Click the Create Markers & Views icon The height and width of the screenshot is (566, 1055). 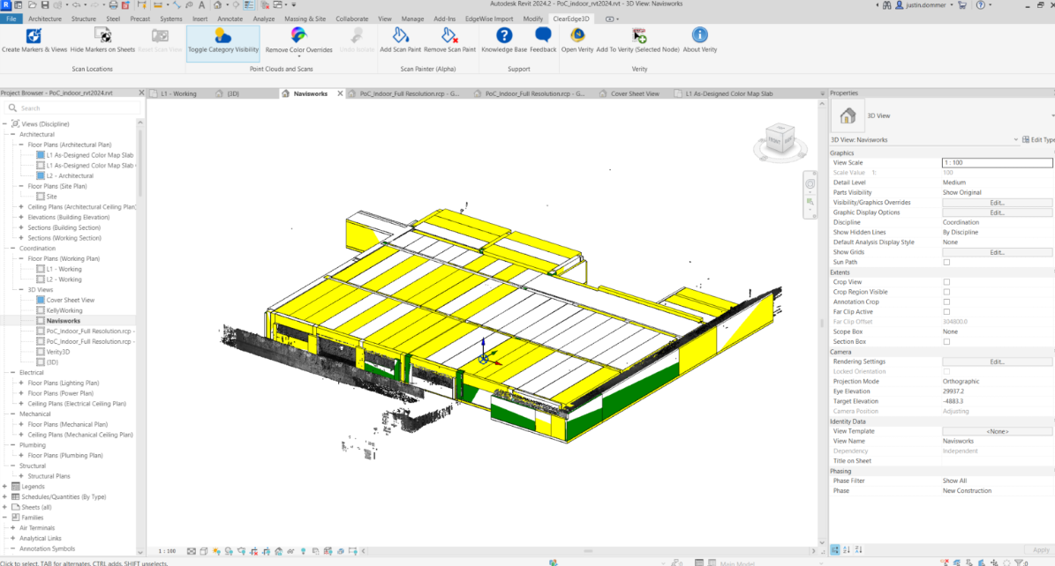coord(34,36)
